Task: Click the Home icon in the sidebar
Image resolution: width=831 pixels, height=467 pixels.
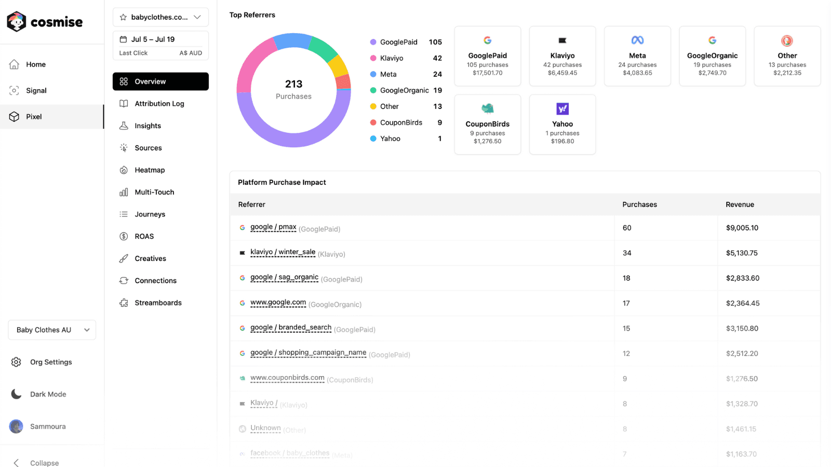Action: point(15,64)
